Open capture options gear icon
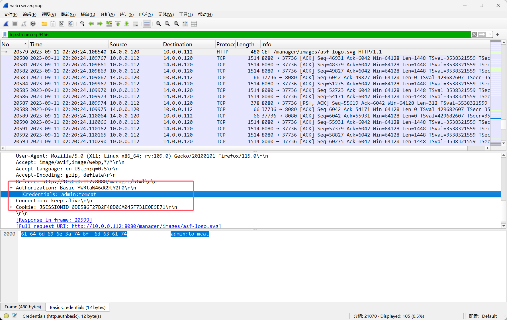Screen dimensions: 507x320 pyautogui.click(x=33, y=24)
